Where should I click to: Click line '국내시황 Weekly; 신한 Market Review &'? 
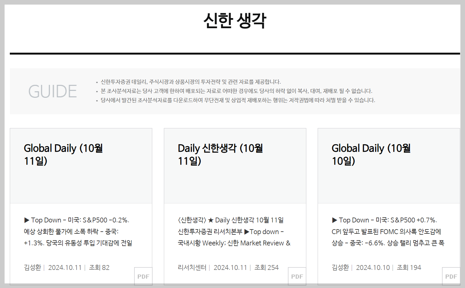[234, 243]
